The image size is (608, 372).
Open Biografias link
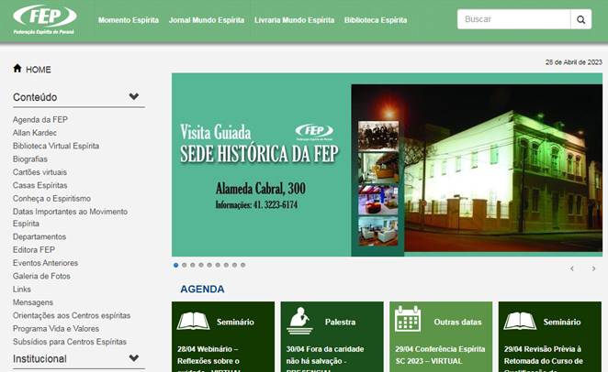(x=30, y=159)
